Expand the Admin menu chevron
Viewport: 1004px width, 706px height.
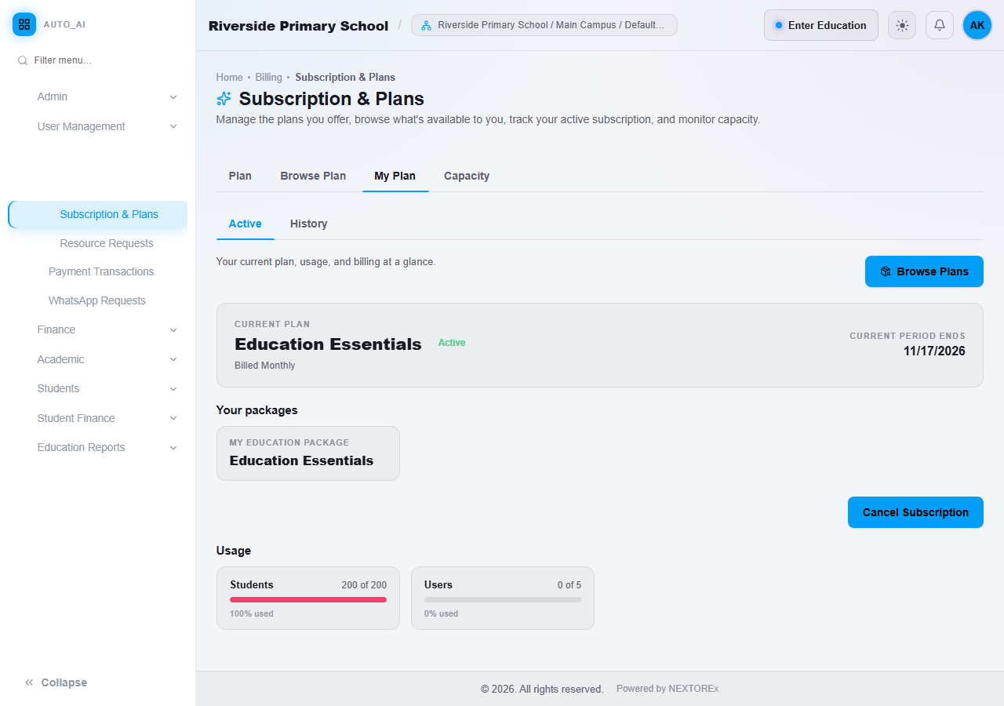point(173,97)
